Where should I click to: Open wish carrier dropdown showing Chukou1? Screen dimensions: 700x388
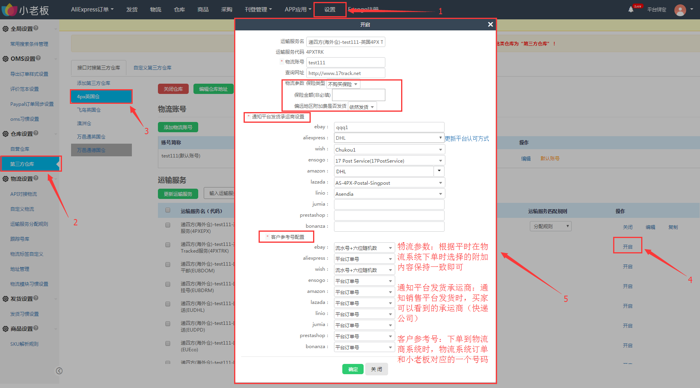click(x=389, y=150)
